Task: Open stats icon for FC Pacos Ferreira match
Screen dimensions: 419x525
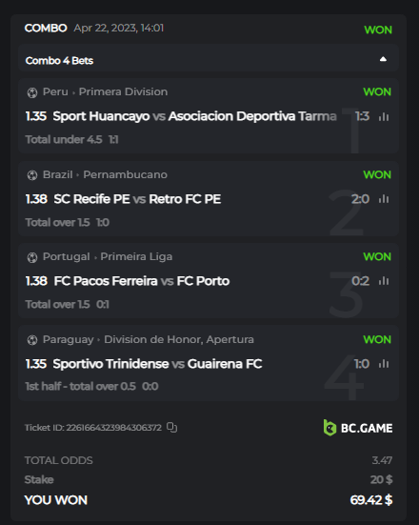Action: coord(384,281)
